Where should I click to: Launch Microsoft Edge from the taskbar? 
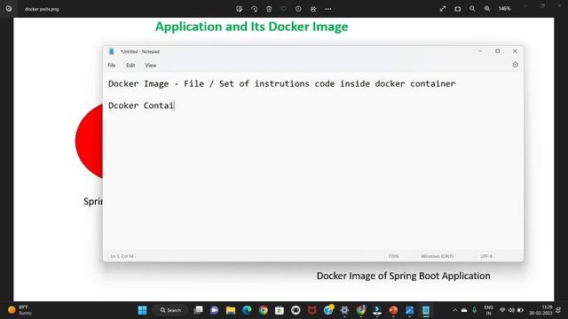pos(247,310)
